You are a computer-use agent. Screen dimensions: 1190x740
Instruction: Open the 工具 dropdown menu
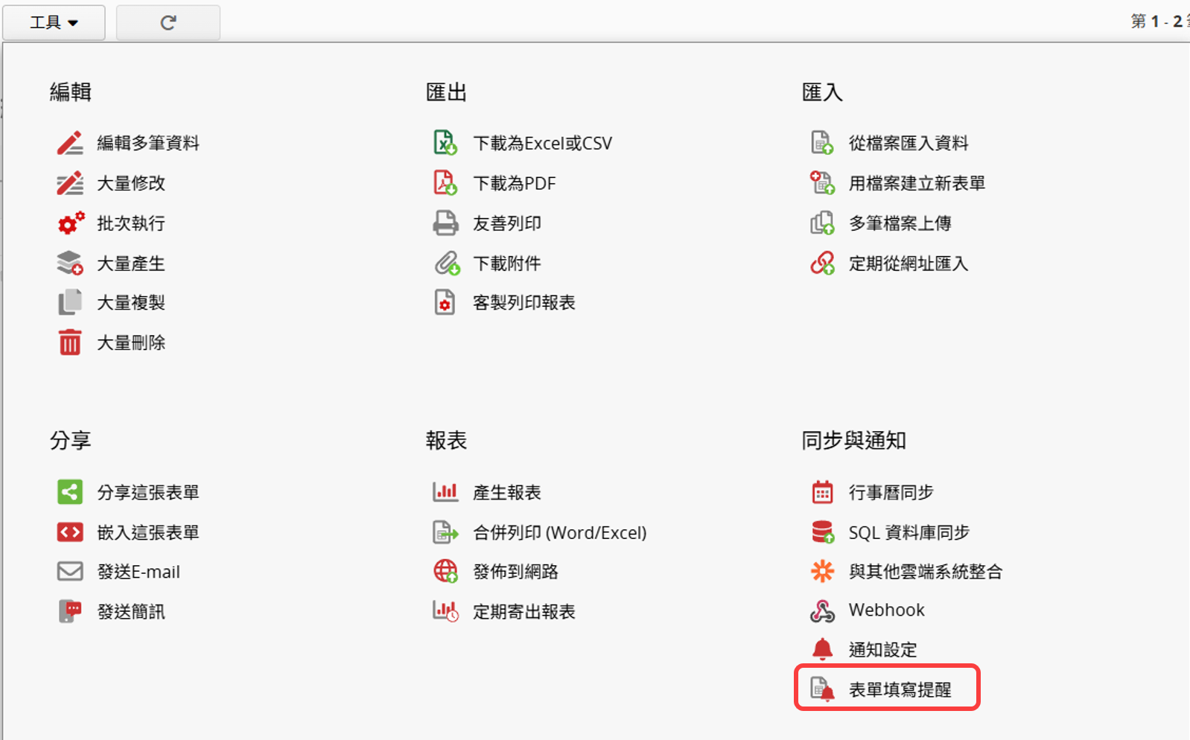tap(54, 22)
